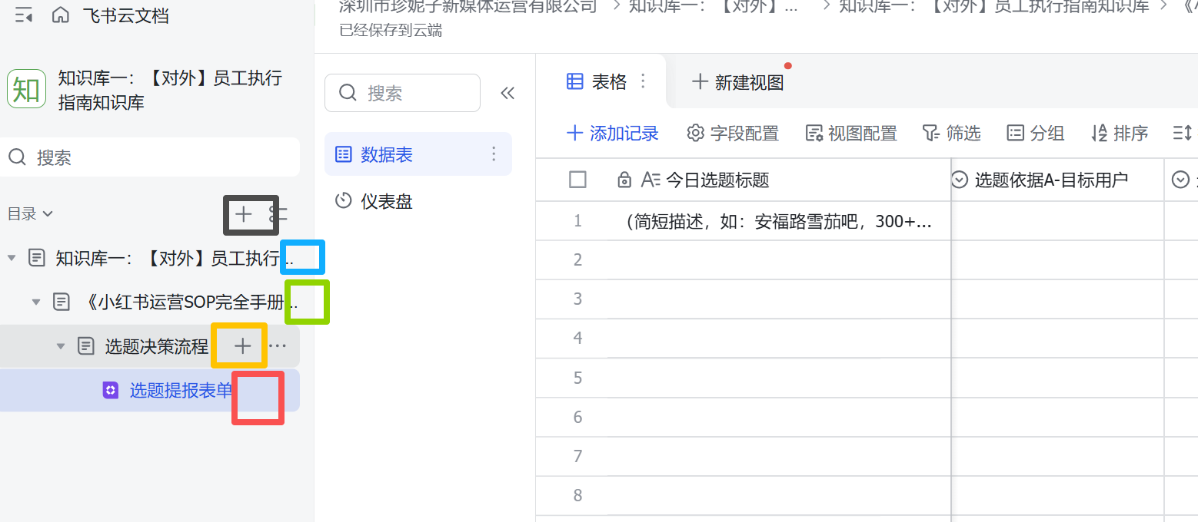Collapse the 《小红书运营SOP完全手册 tree node
This screenshot has width=1198, height=522.
[36, 302]
